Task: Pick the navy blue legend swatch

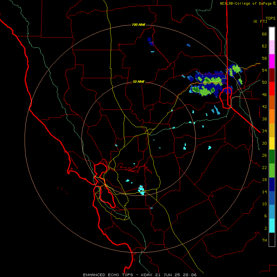Action: 272,184
